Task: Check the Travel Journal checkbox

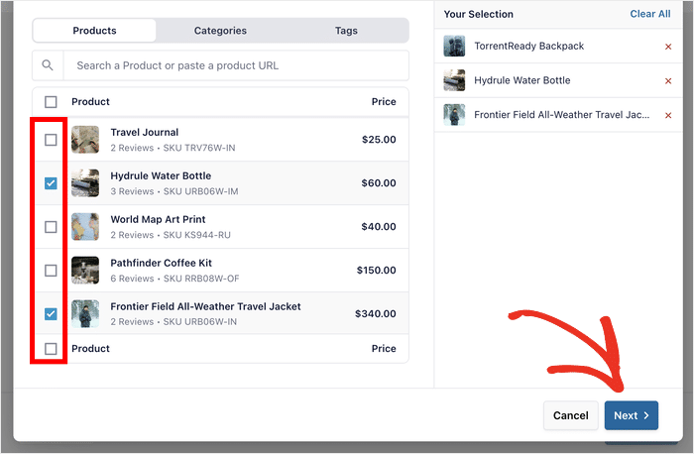Action: pos(51,140)
